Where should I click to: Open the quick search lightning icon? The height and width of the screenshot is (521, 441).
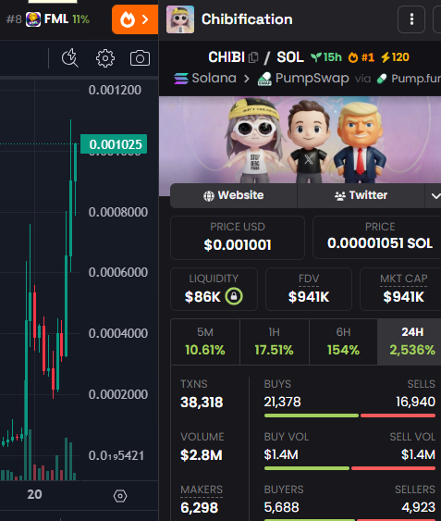tap(70, 58)
